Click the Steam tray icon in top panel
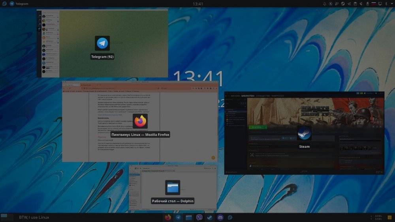Image resolution: width=395 pixels, height=222 pixels. point(343,4)
